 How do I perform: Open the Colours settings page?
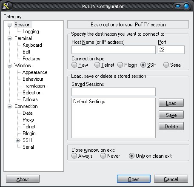point(30,99)
